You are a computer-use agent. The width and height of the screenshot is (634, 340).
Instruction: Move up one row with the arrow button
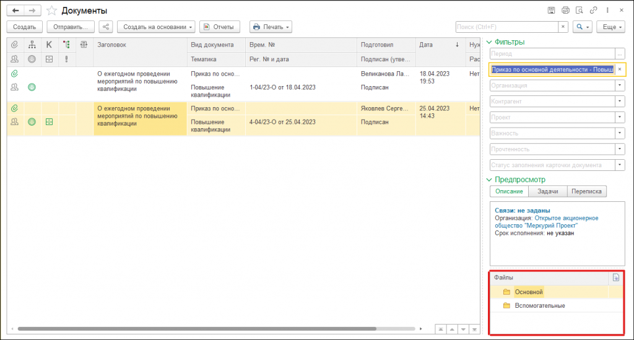click(452, 329)
